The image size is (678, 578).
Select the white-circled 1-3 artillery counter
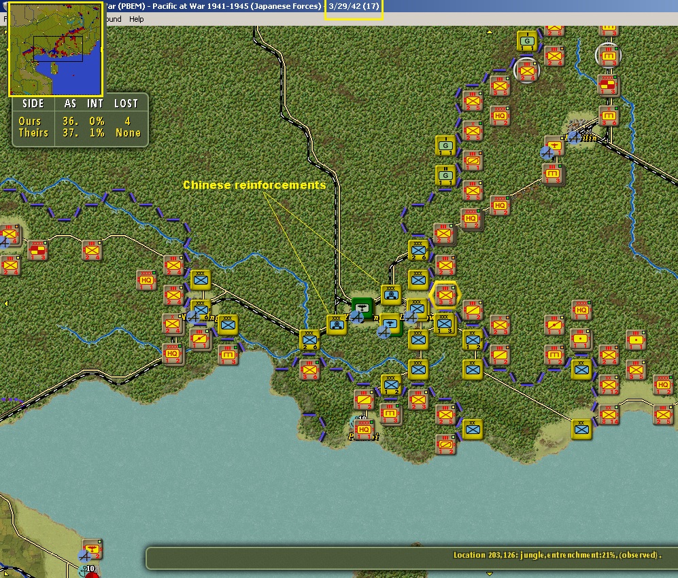[x=609, y=55]
